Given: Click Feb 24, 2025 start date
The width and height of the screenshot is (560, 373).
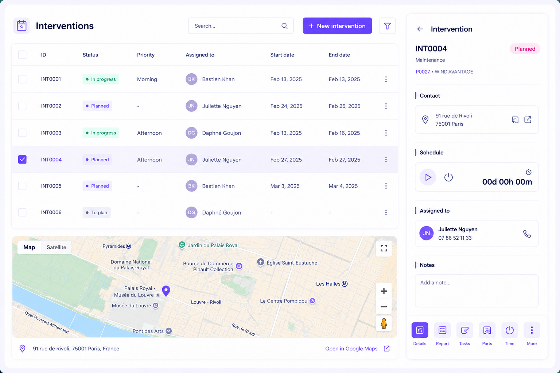Looking at the screenshot, I should coord(286,106).
